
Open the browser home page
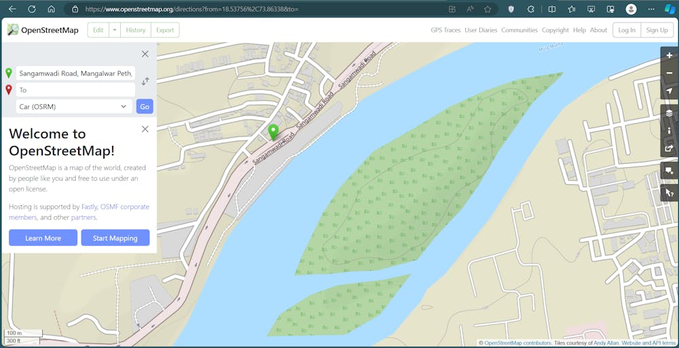tap(51, 9)
